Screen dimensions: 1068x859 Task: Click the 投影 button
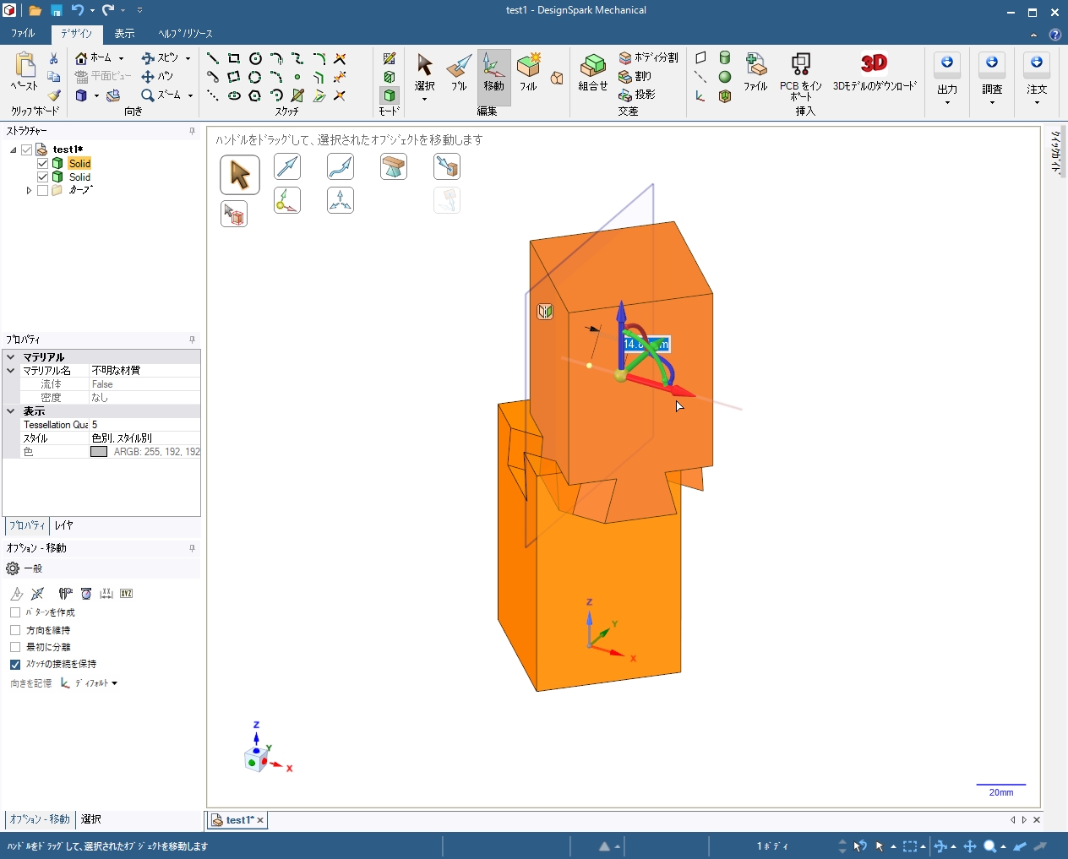coord(637,95)
